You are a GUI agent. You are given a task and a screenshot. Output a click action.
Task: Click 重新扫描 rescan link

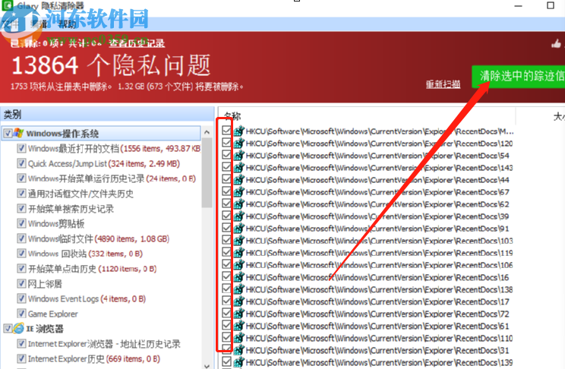[x=443, y=84]
